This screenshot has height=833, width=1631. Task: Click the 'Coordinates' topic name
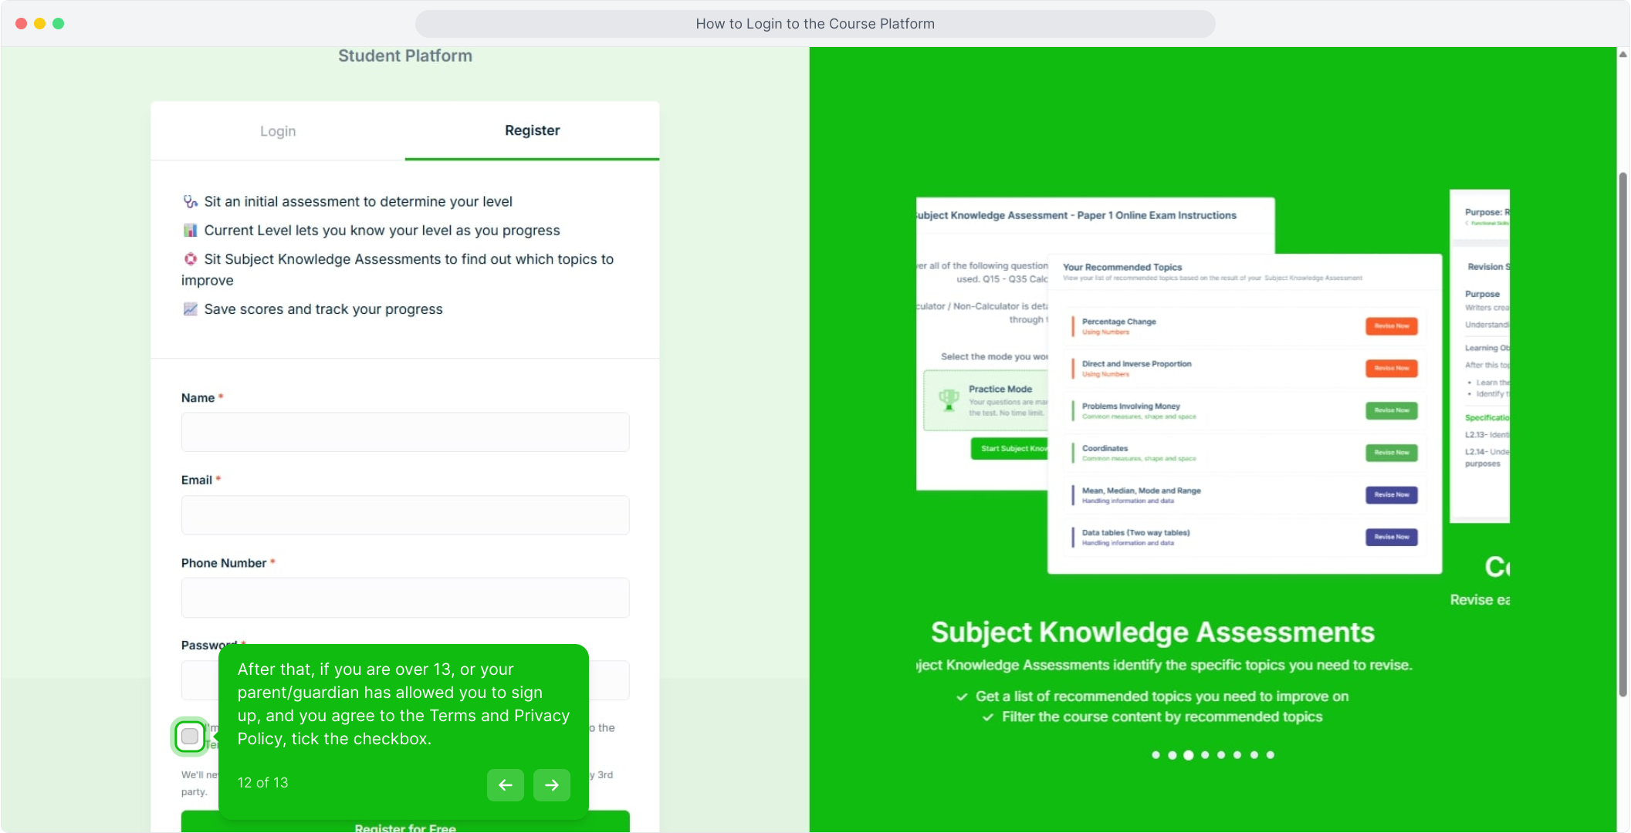pyautogui.click(x=1105, y=448)
